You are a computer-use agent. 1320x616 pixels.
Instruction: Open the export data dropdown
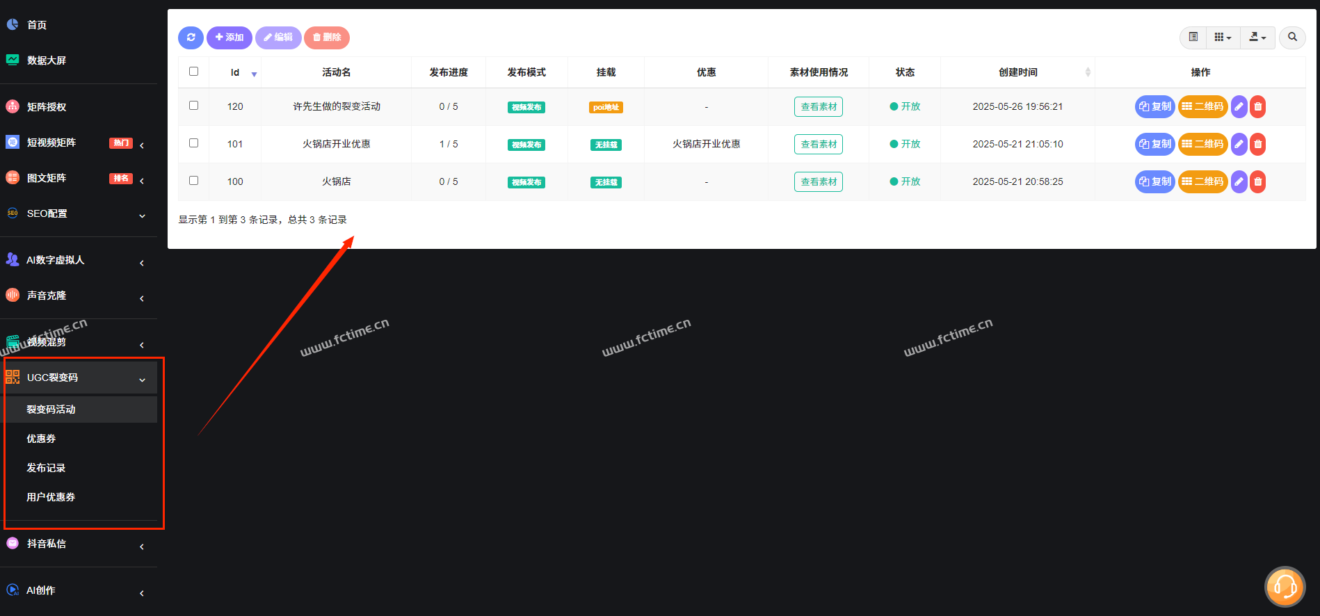point(1257,38)
